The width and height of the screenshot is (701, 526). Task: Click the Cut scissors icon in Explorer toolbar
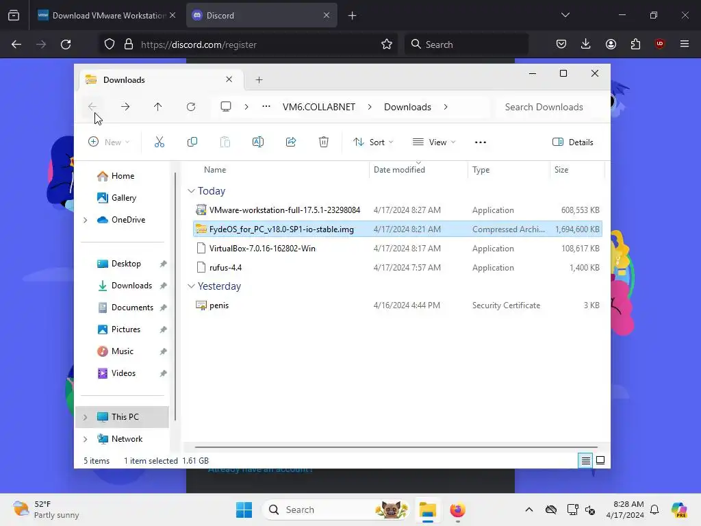[x=159, y=142]
